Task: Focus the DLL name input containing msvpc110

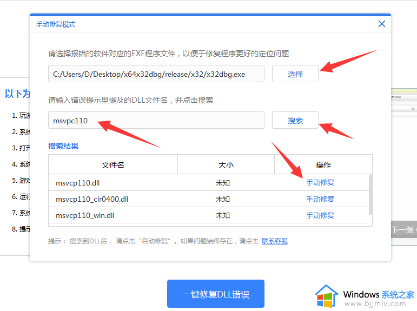Action: tap(156, 120)
